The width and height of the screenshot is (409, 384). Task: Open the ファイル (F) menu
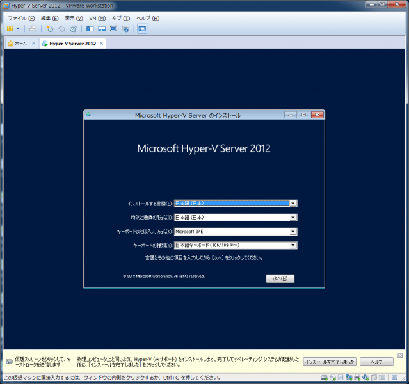21,19
